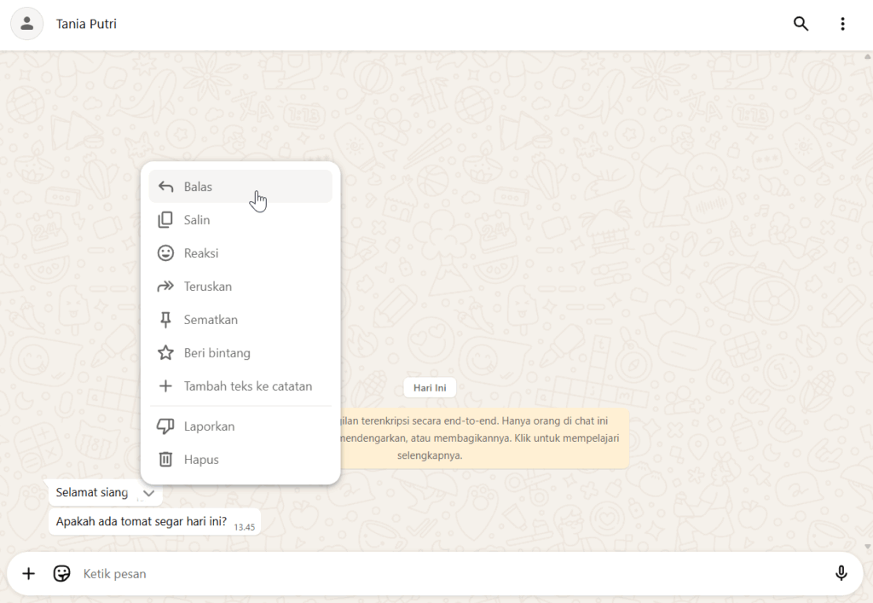Expand the chevron on Selamat siang message
The image size is (873, 603).
click(x=149, y=493)
